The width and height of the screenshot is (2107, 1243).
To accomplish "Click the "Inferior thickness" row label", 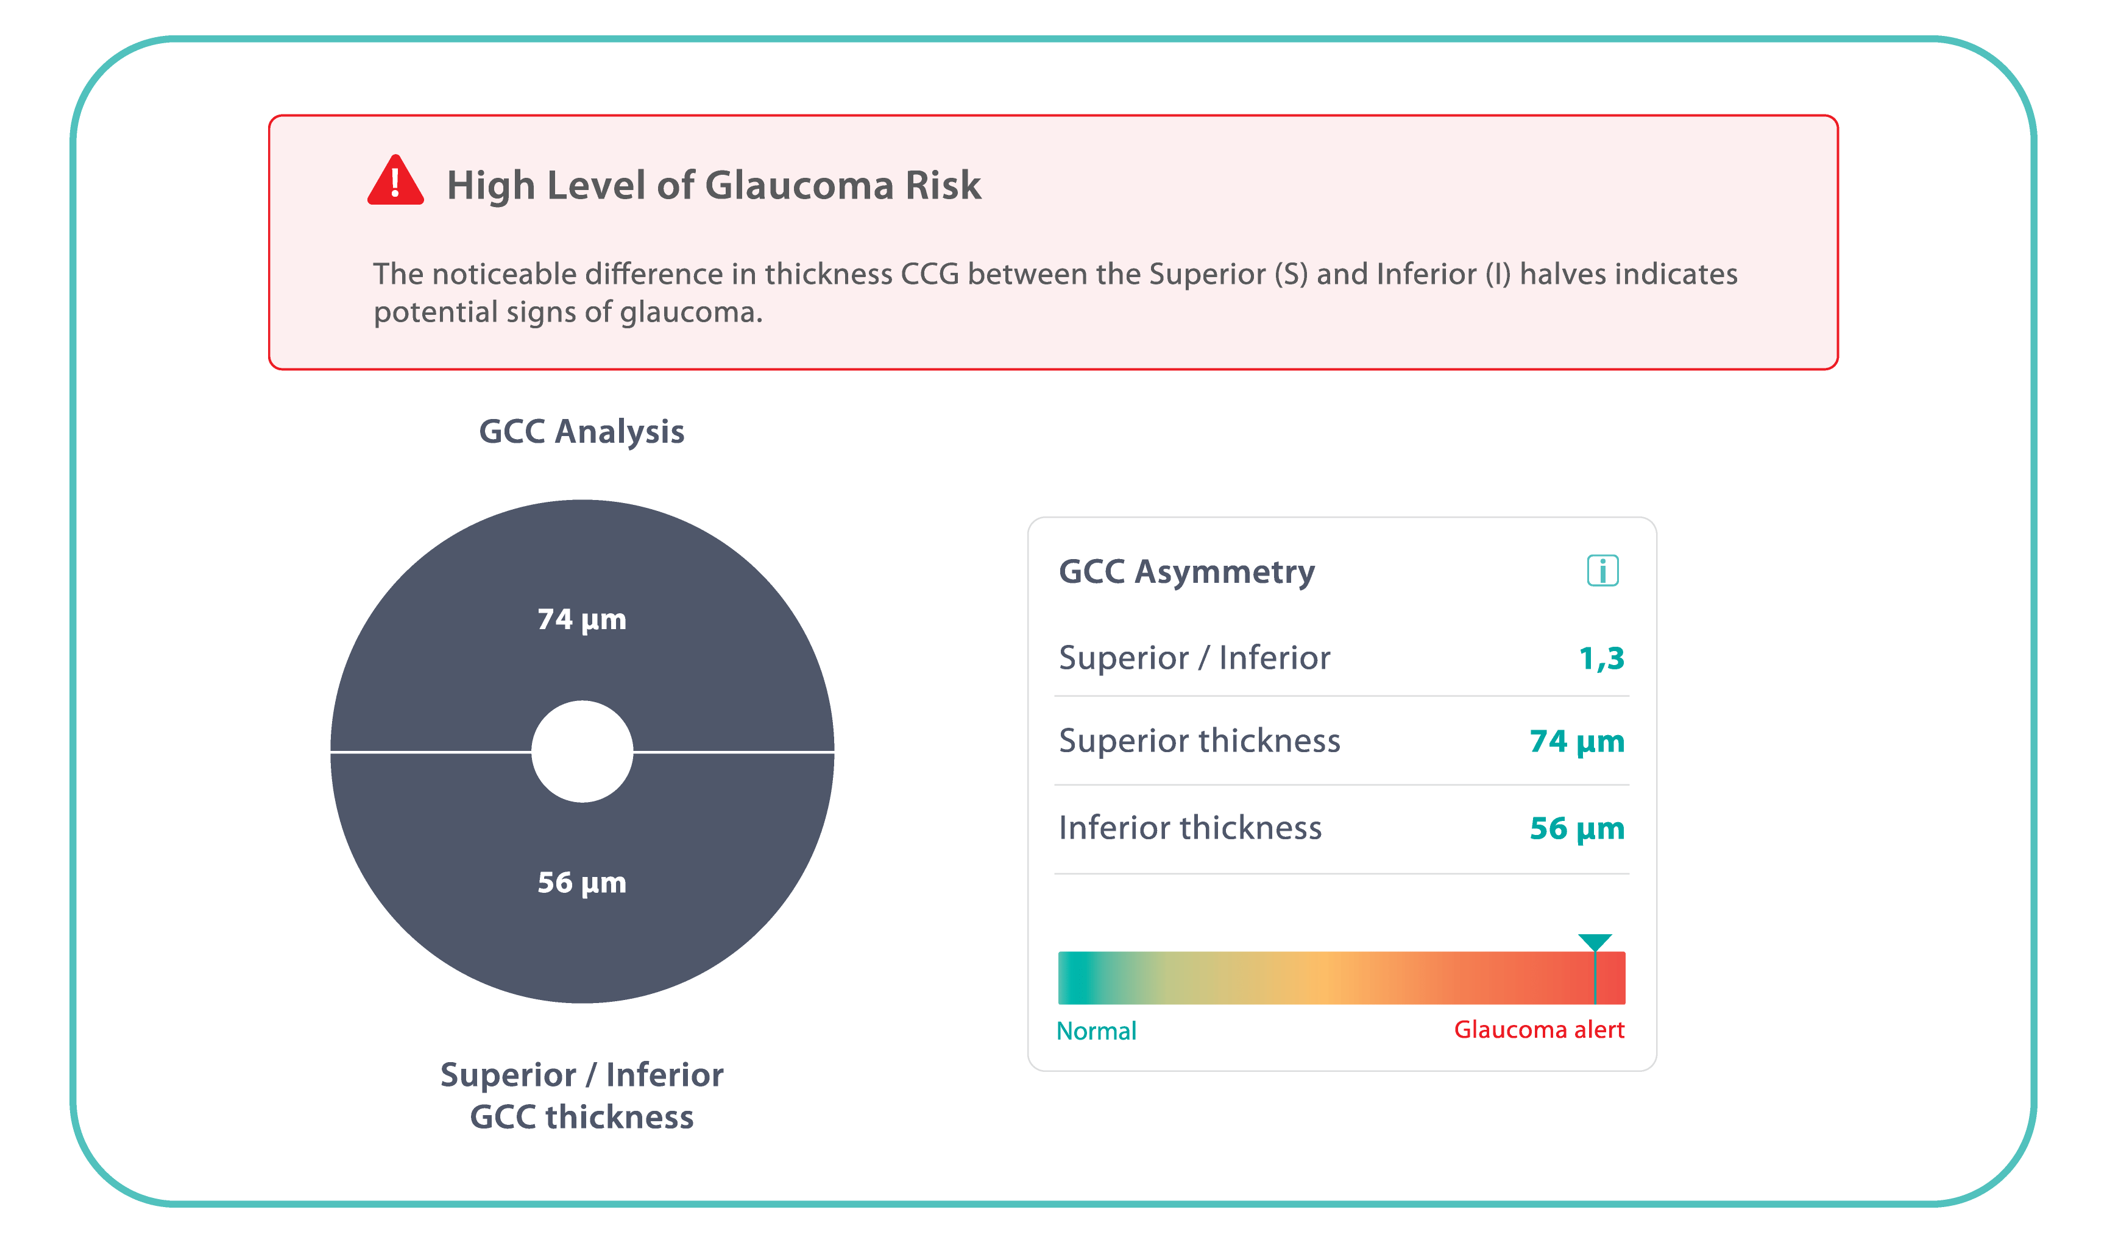I will click(1189, 828).
